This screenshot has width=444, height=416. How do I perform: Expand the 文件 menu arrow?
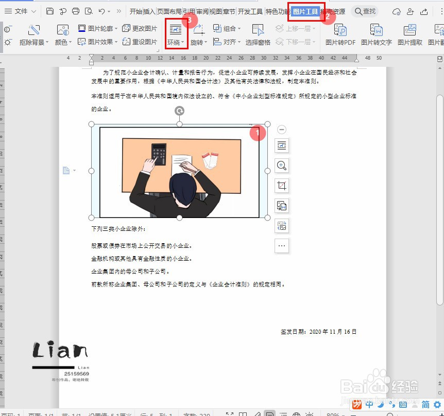[x=33, y=11]
